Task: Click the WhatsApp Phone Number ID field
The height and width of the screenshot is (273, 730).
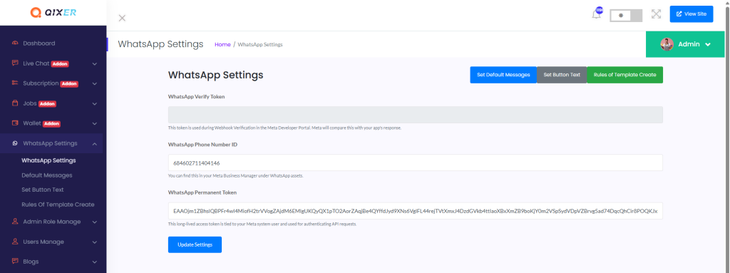Action: pos(416,163)
